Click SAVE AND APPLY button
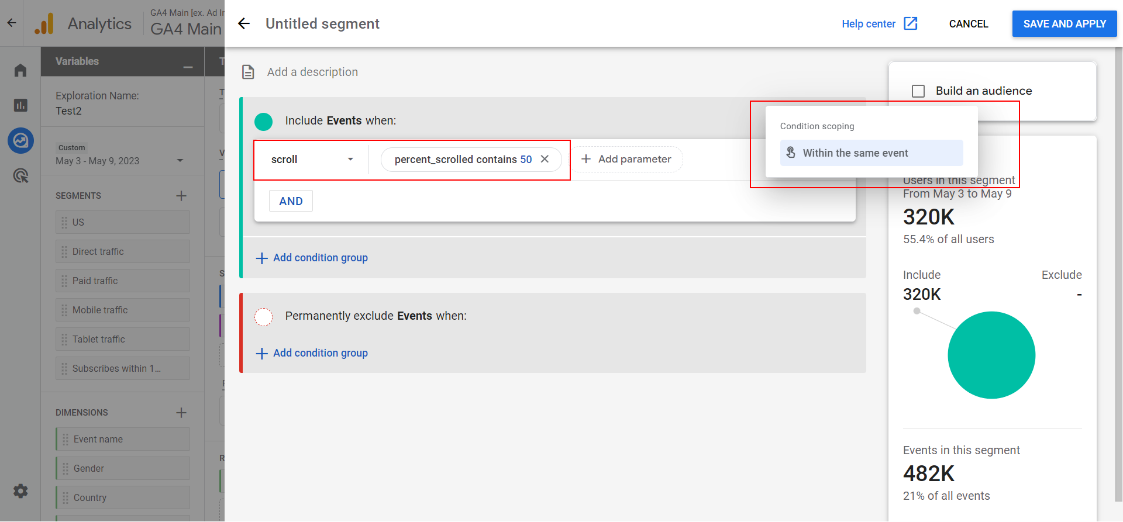The image size is (1123, 522). pyautogui.click(x=1064, y=24)
